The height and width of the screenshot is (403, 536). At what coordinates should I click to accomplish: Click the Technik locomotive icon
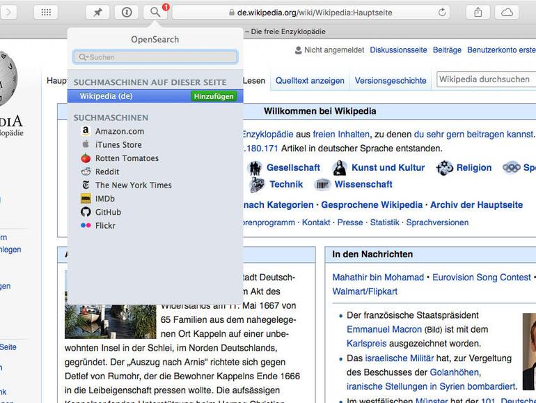click(x=257, y=185)
